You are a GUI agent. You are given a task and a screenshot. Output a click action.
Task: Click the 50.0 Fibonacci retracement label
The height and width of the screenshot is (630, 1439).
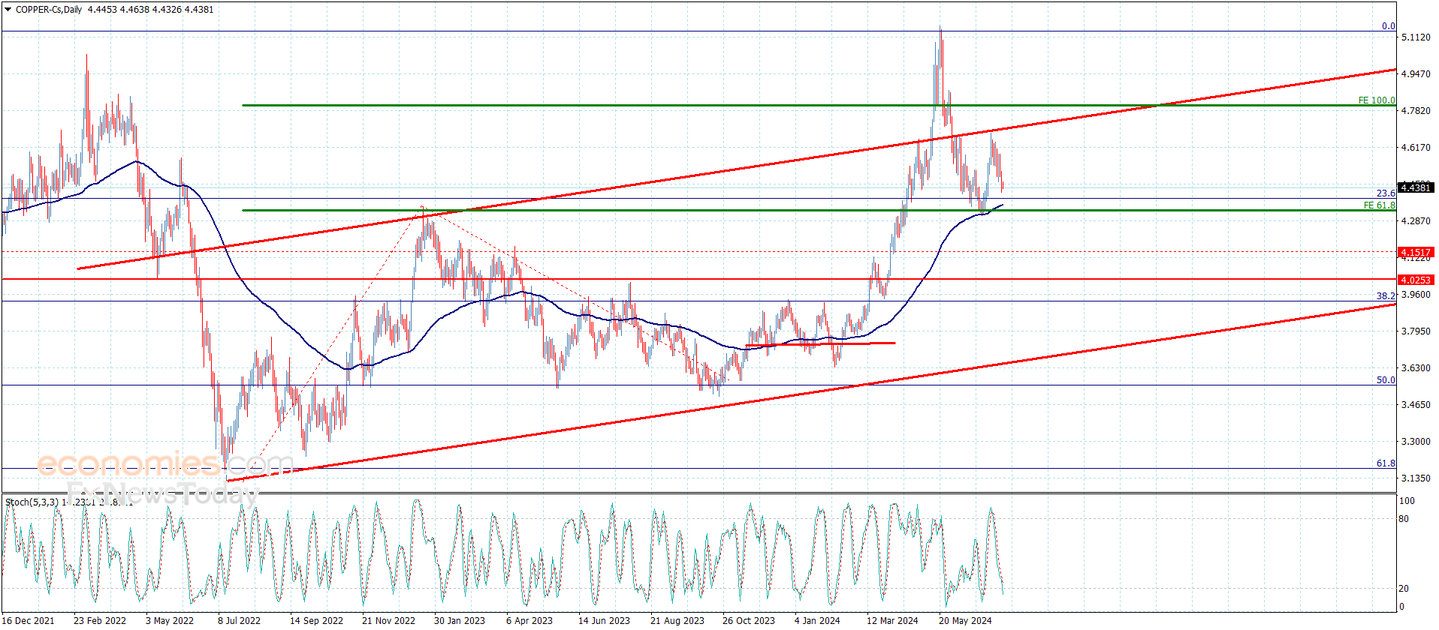click(1386, 380)
